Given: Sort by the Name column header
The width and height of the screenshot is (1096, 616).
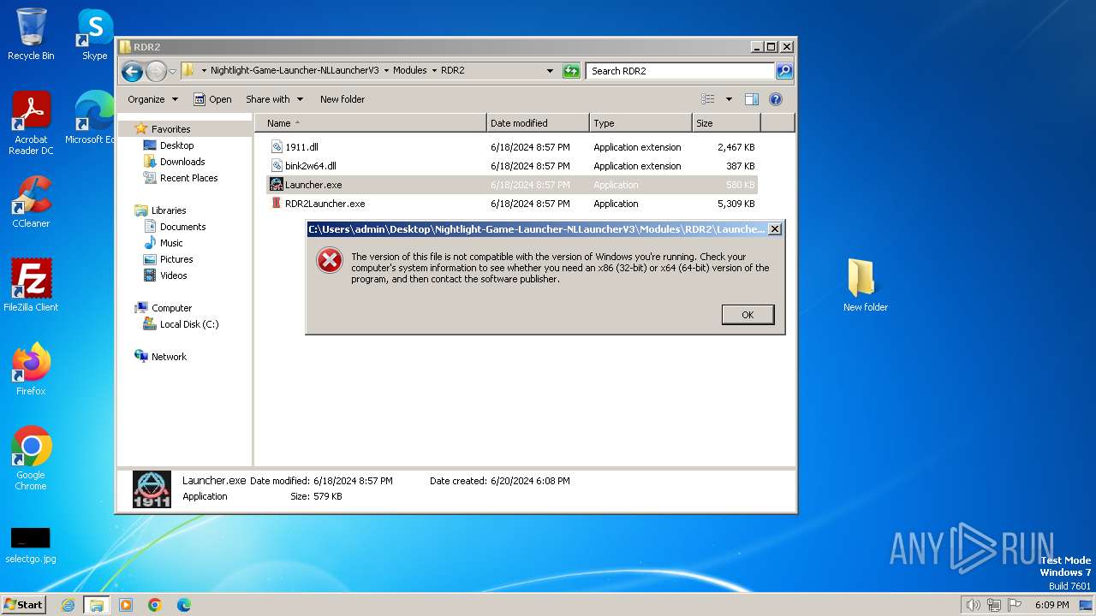Looking at the screenshot, I should coord(371,123).
